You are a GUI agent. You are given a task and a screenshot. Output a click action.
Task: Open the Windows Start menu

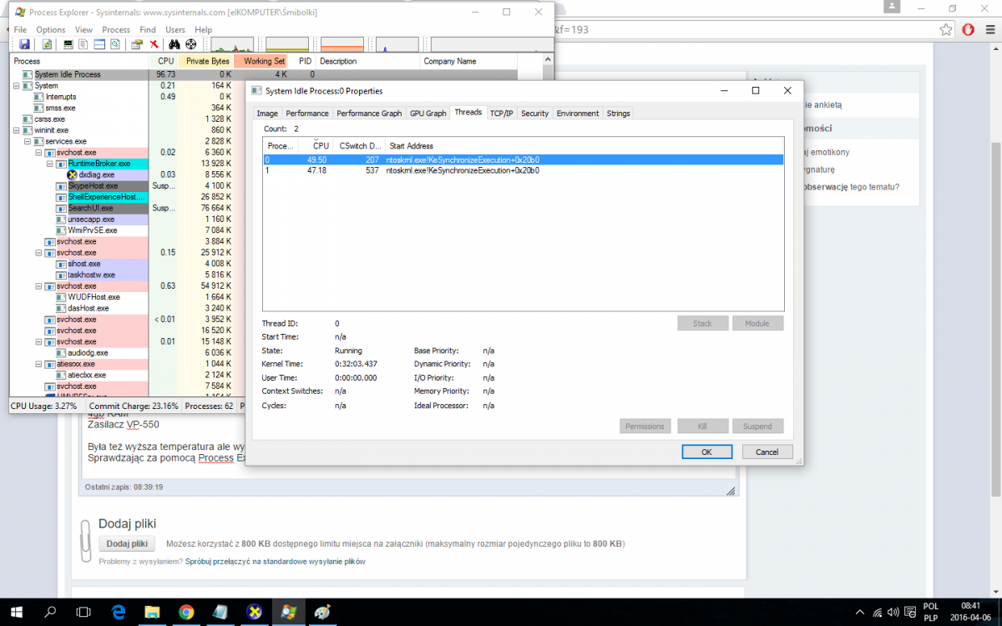(18, 612)
